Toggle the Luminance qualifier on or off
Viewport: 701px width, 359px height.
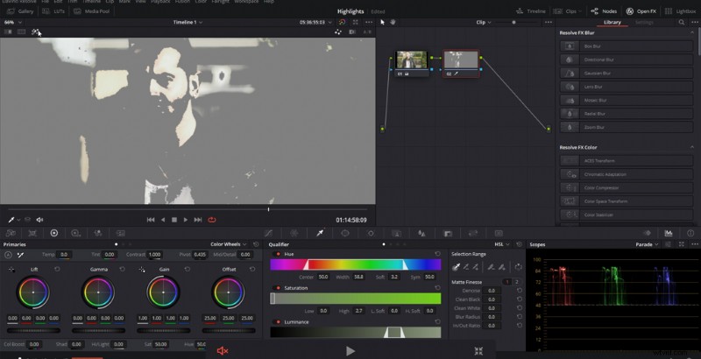pyautogui.click(x=278, y=322)
